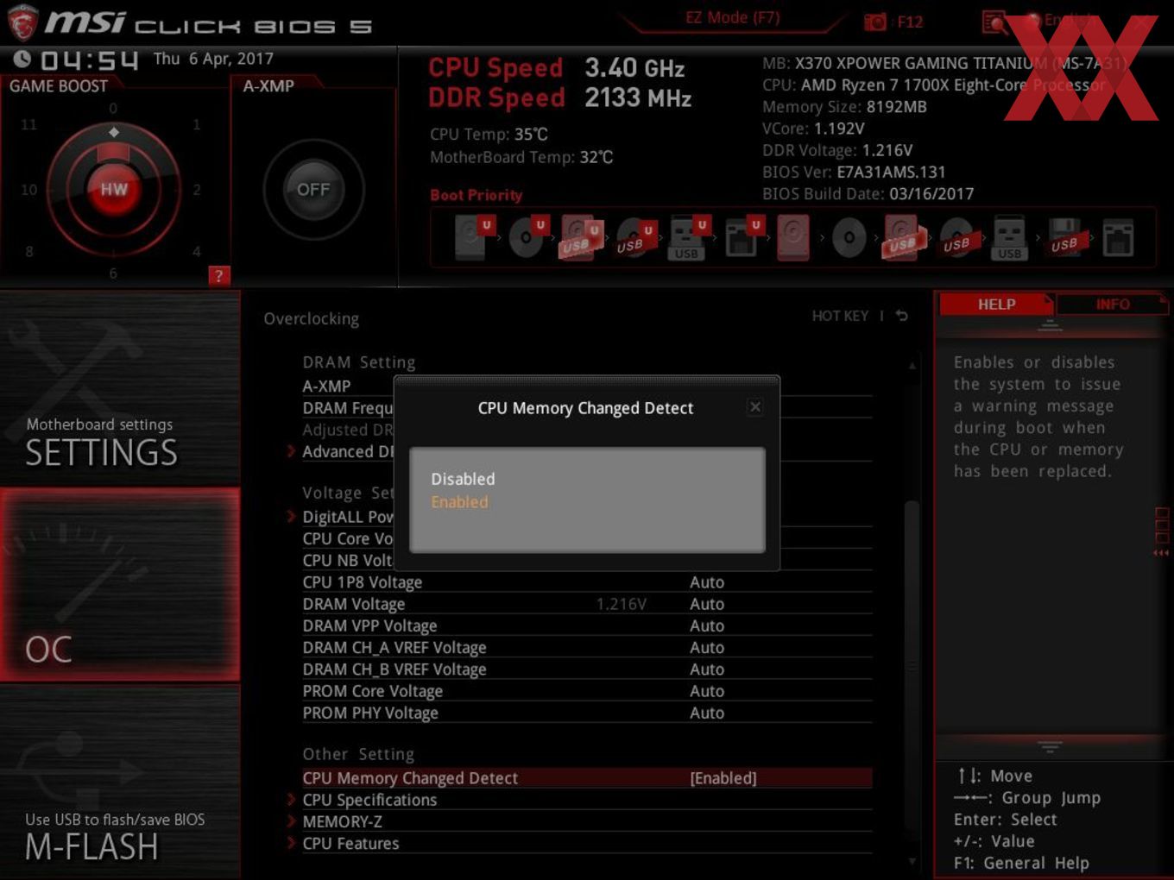Viewport: 1174px width, 880px height.
Task: Open M-FLASH BIOS flashing utility
Action: pyautogui.click(x=121, y=782)
